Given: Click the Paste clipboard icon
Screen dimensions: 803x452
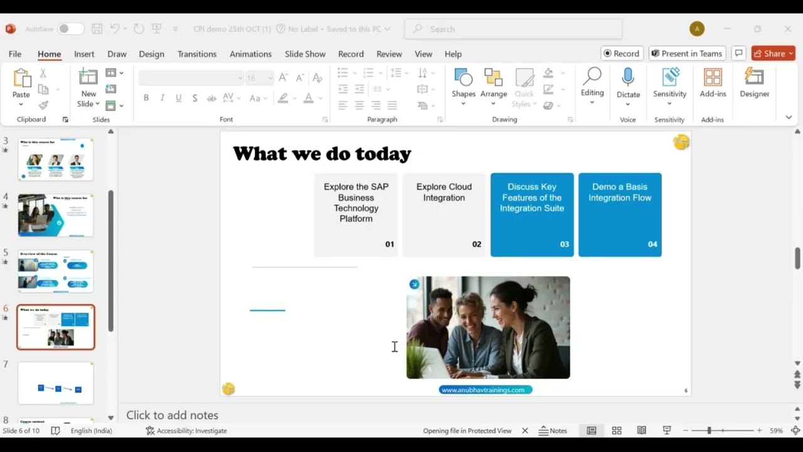Looking at the screenshot, I should pyautogui.click(x=21, y=78).
